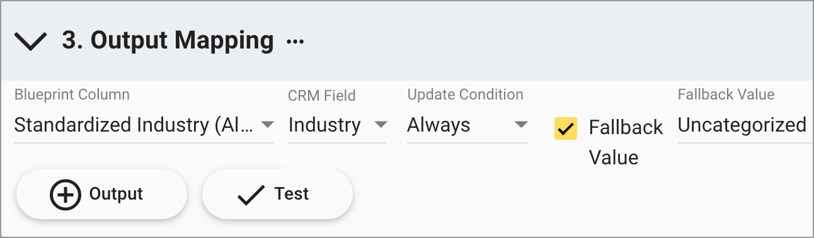
Task: Add a new Output mapping
Action: pyautogui.click(x=101, y=194)
